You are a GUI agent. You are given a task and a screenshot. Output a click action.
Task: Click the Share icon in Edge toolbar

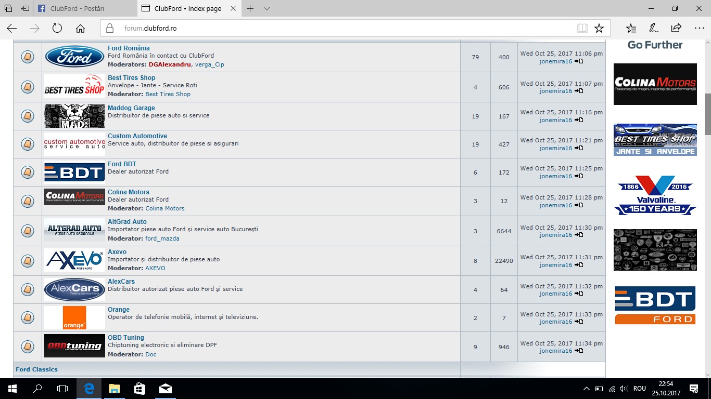(x=676, y=29)
